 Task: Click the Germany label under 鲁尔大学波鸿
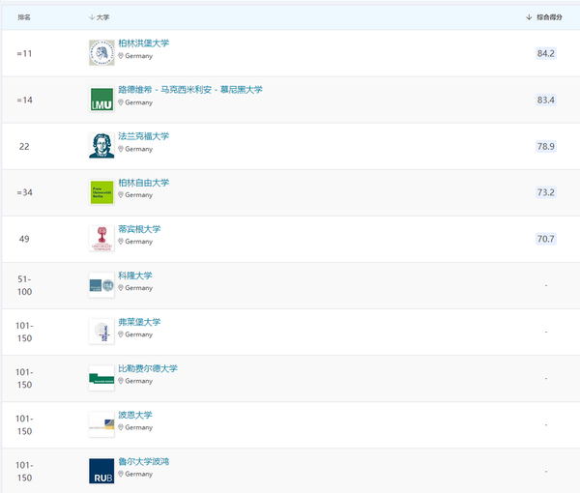(x=138, y=474)
